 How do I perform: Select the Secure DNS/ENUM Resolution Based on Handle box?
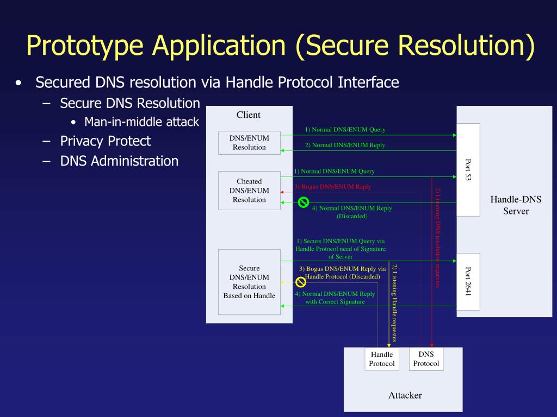click(249, 282)
